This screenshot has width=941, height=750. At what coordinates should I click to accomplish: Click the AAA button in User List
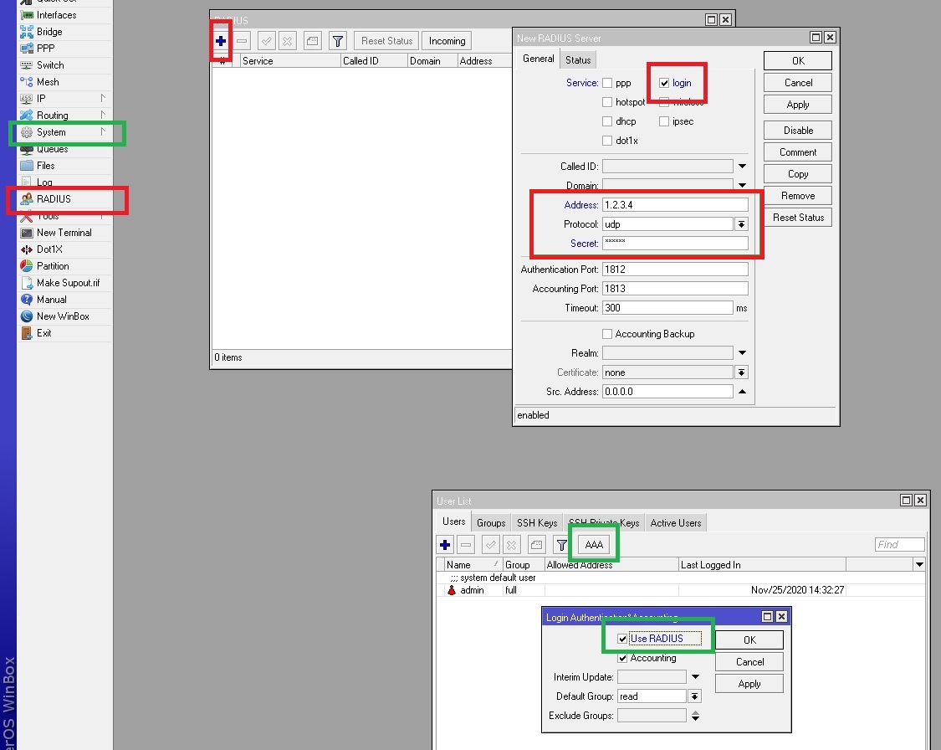[594, 545]
